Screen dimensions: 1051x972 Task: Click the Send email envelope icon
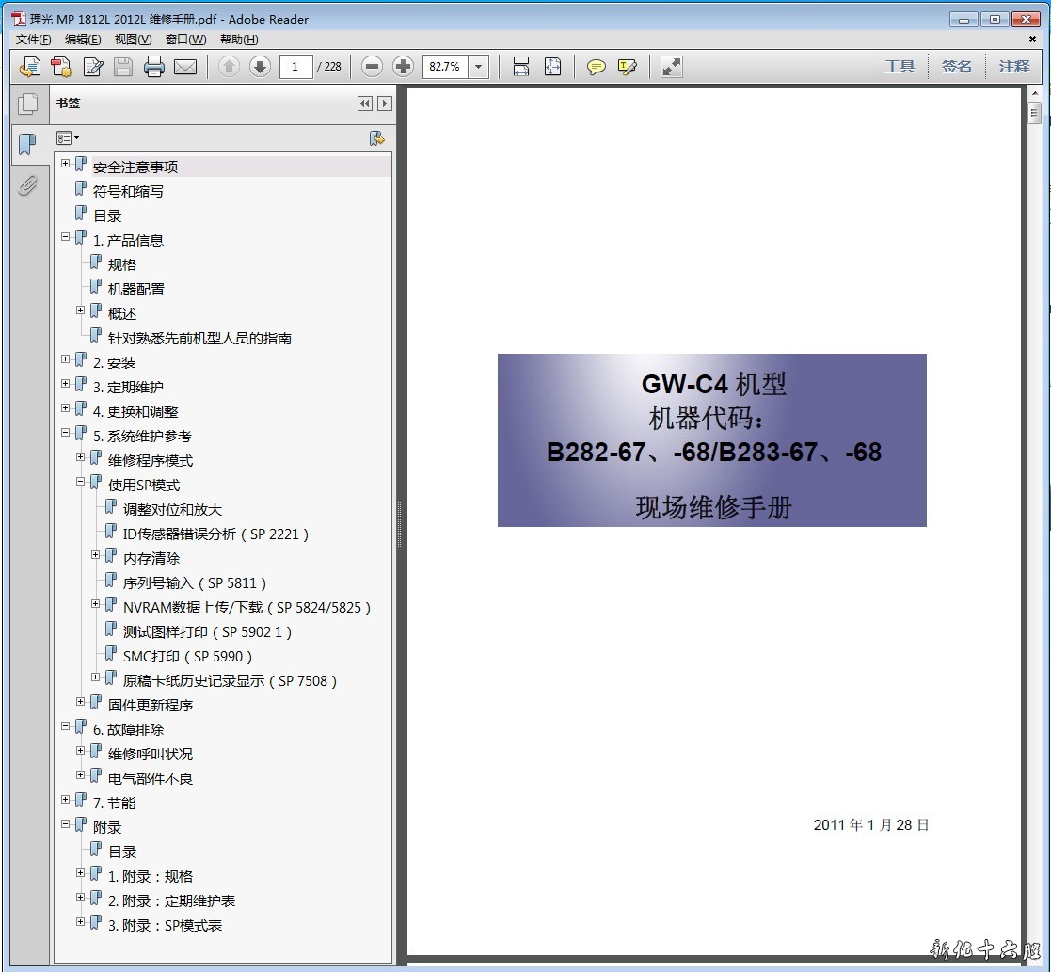point(185,67)
